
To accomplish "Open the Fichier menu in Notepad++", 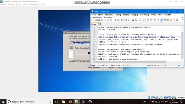I will [94, 15].
